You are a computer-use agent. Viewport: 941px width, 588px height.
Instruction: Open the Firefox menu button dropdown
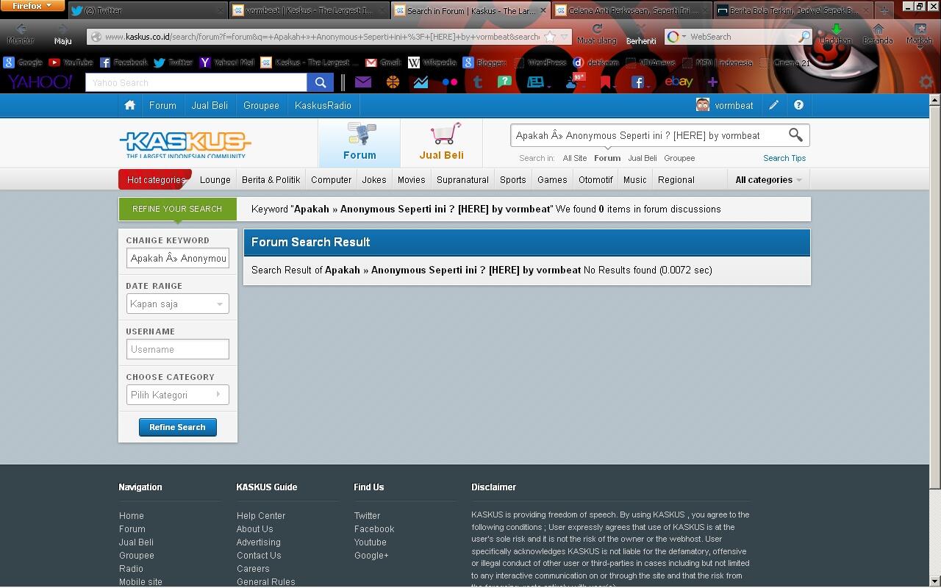(x=32, y=6)
